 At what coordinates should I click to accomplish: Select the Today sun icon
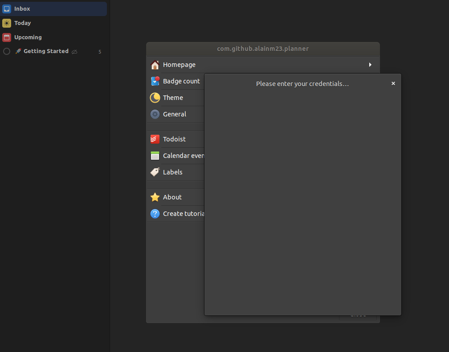click(x=7, y=23)
